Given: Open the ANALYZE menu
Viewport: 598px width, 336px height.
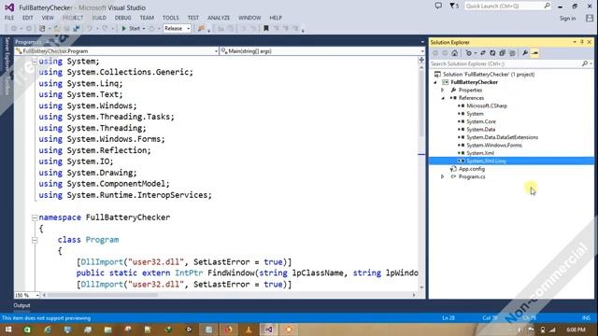Looking at the screenshot, I should 219,18.
